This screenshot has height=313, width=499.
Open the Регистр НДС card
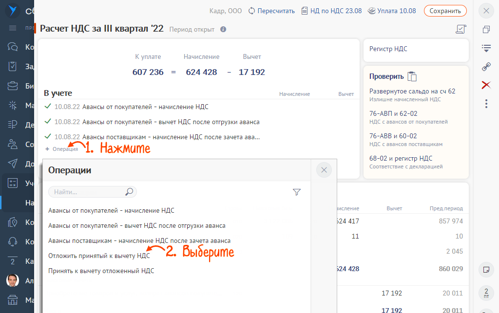click(416, 49)
